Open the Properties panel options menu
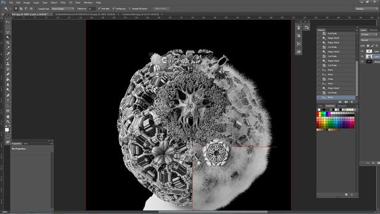Image resolution: width=380 pixels, height=214 pixels. click(52, 144)
